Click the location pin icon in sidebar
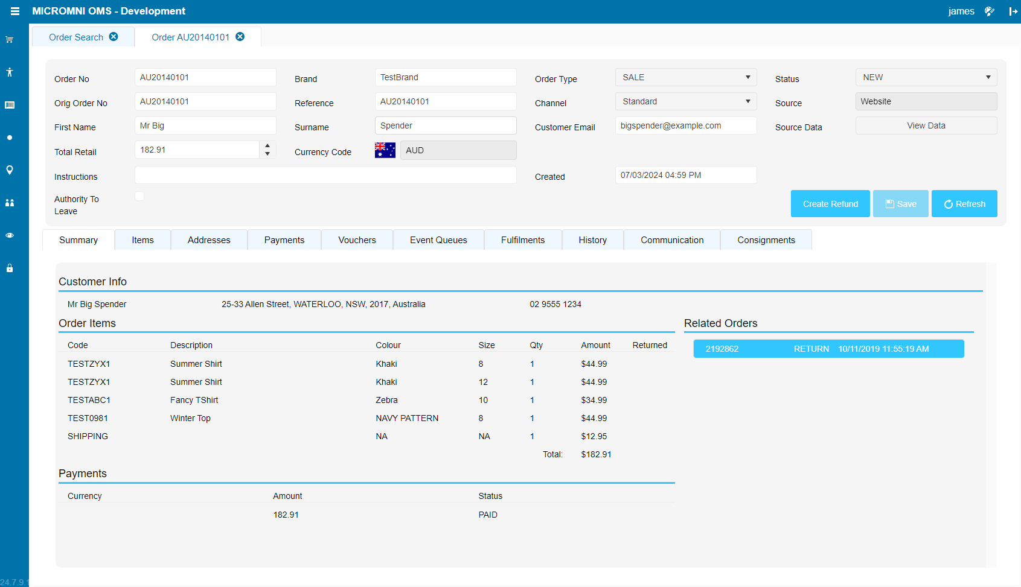 (9, 170)
